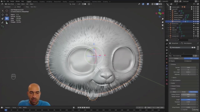Open the Physics properties tab icon

[167, 72]
